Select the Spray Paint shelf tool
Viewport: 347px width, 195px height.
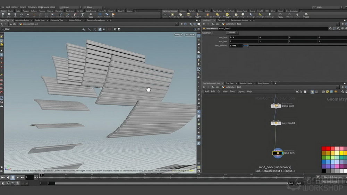[x=75, y=15]
